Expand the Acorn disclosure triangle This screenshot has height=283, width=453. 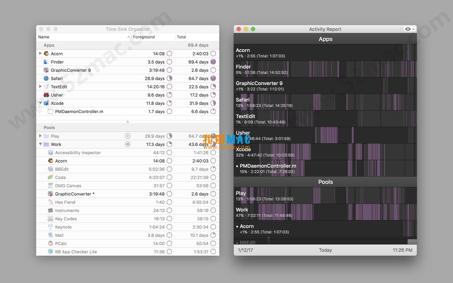click(40, 53)
